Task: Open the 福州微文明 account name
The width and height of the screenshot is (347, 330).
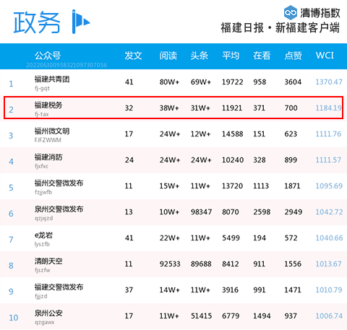Action: 52,131
